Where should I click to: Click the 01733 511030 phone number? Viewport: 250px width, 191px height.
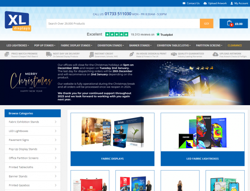pos(118,14)
